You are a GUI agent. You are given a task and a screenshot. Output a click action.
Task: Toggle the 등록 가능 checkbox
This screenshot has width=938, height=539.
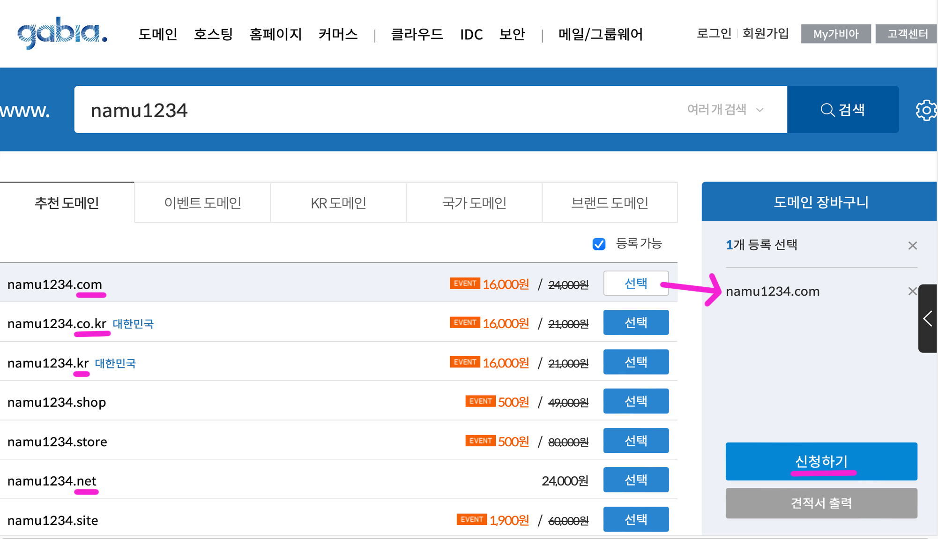click(x=599, y=244)
